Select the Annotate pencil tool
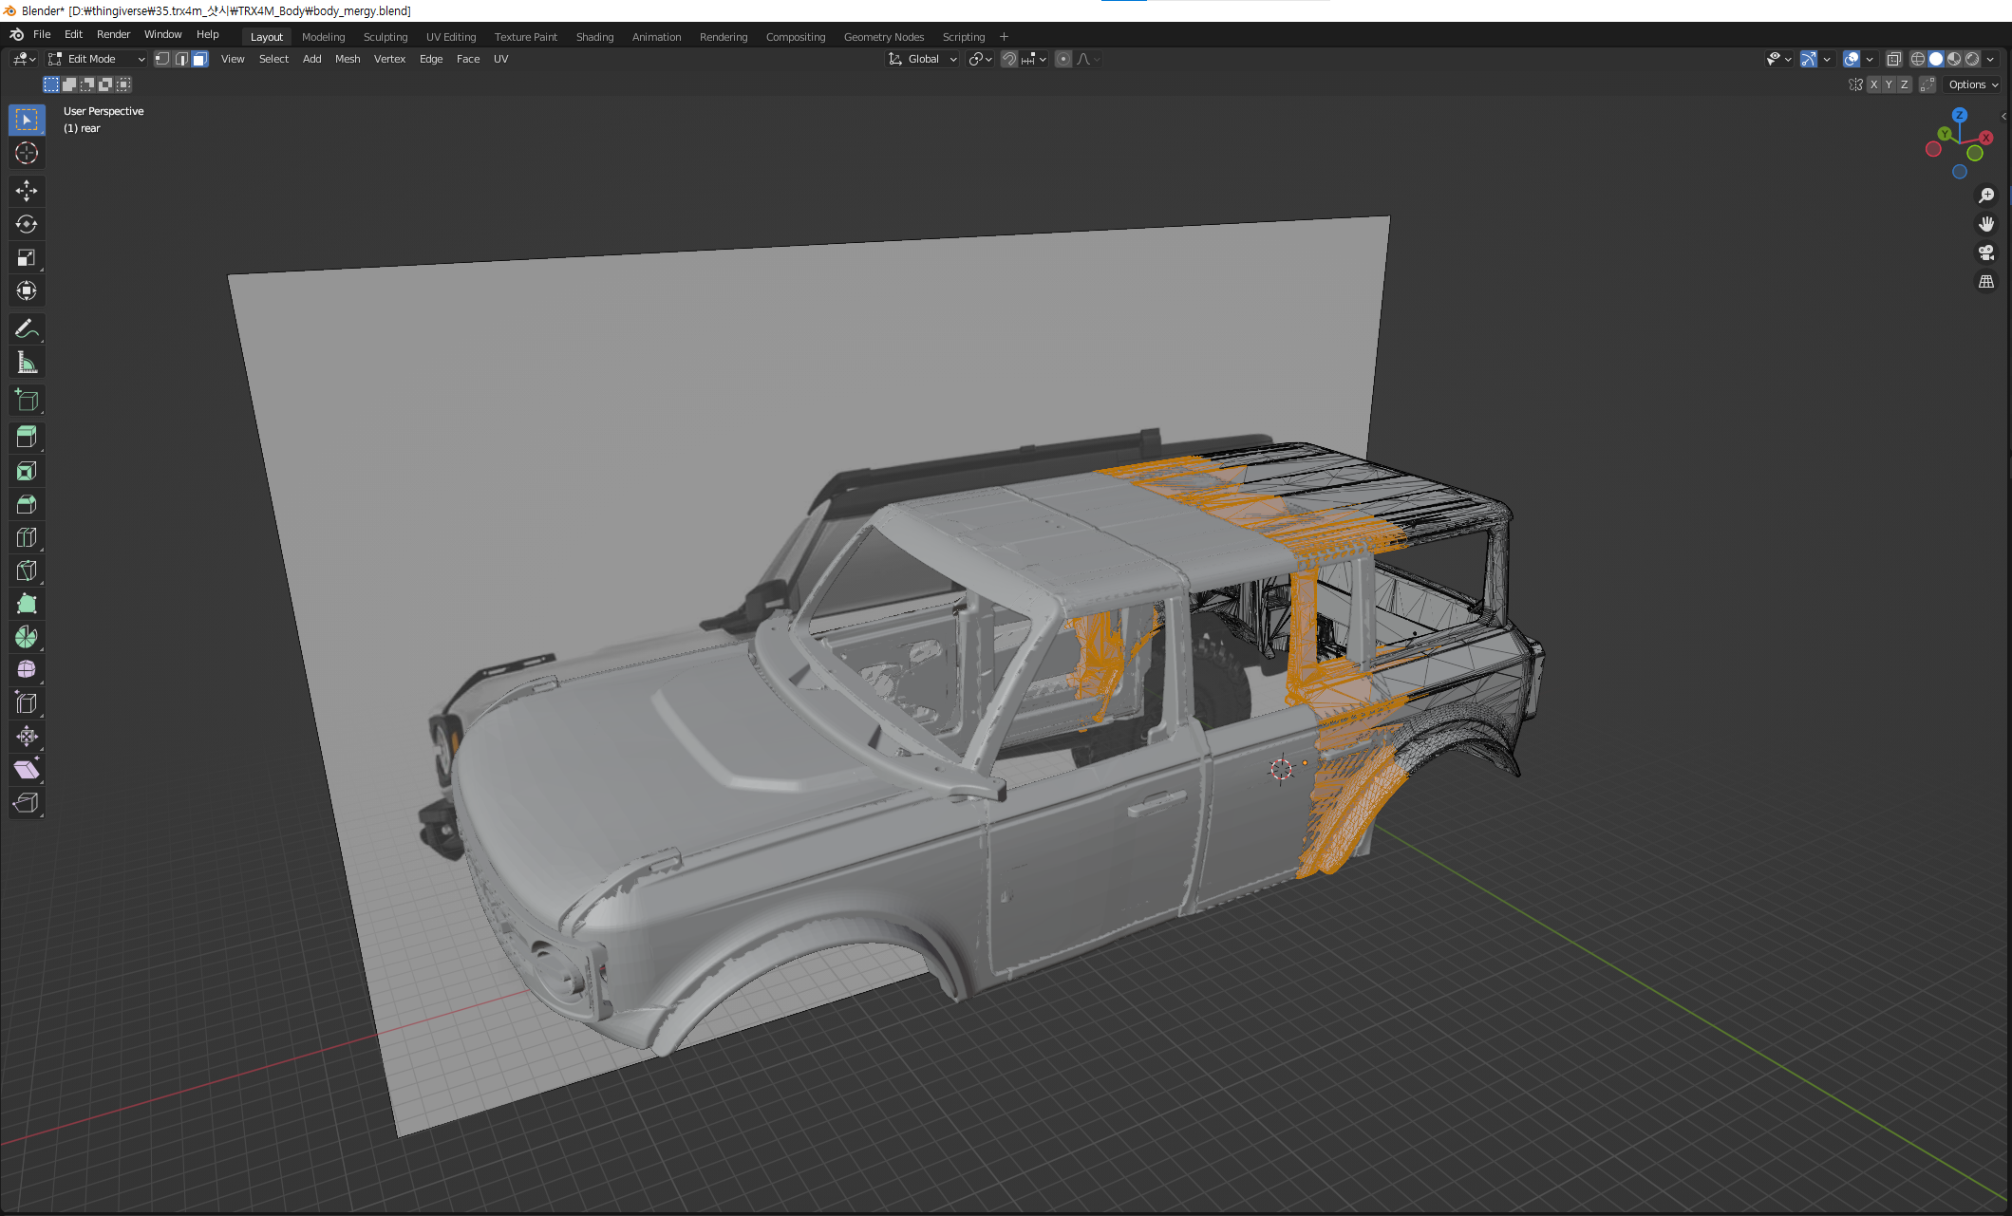 [x=27, y=329]
